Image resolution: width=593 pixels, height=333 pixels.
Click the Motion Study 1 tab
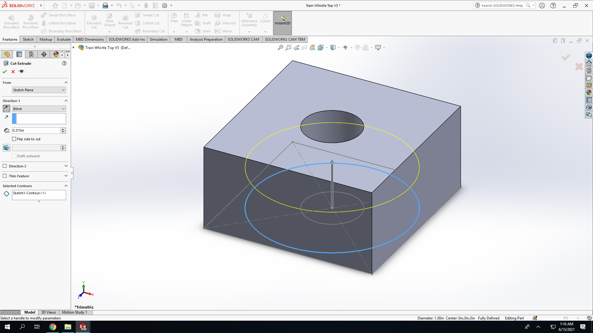pyautogui.click(x=74, y=312)
